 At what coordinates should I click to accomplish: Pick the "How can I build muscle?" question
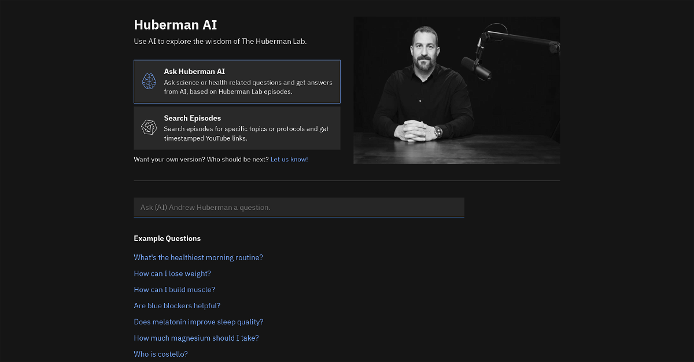point(174,290)
